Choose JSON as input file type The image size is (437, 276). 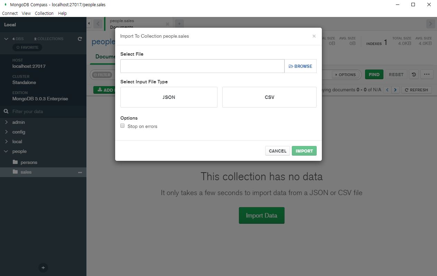(169, 97)
